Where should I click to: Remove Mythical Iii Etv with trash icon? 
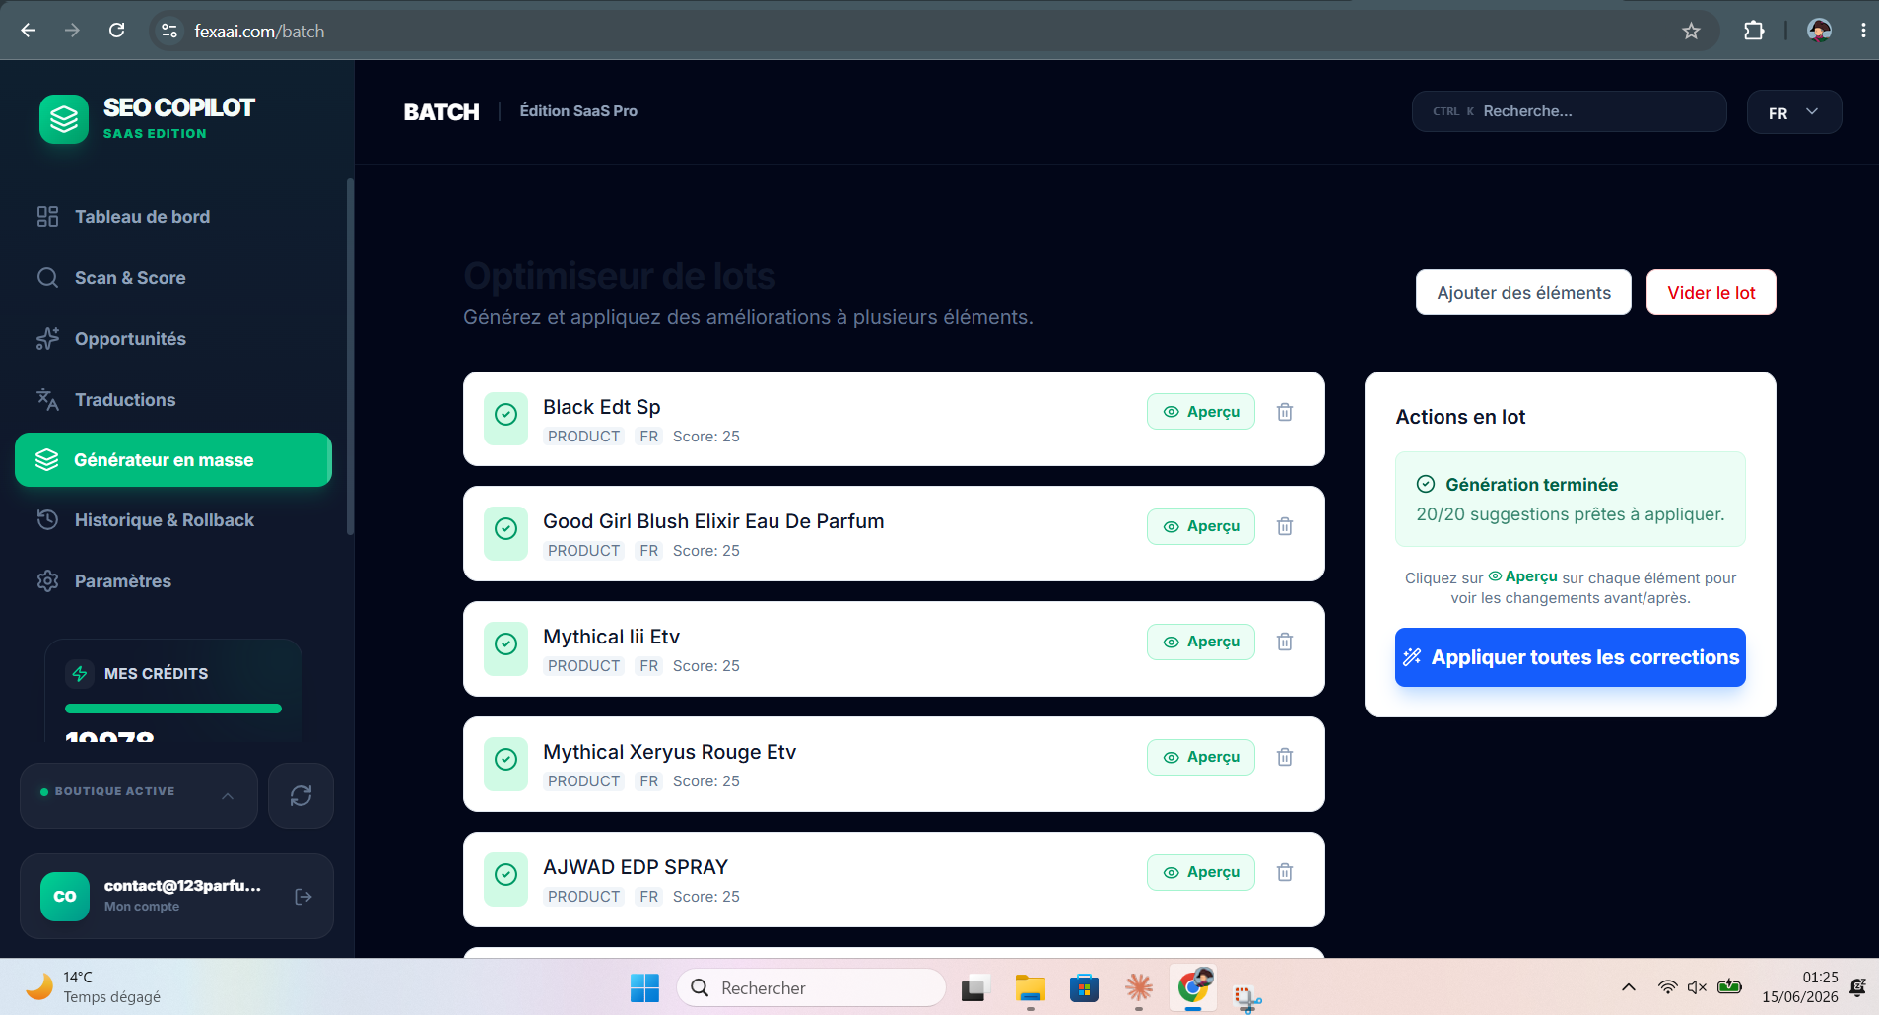(x=1285, y=642)
